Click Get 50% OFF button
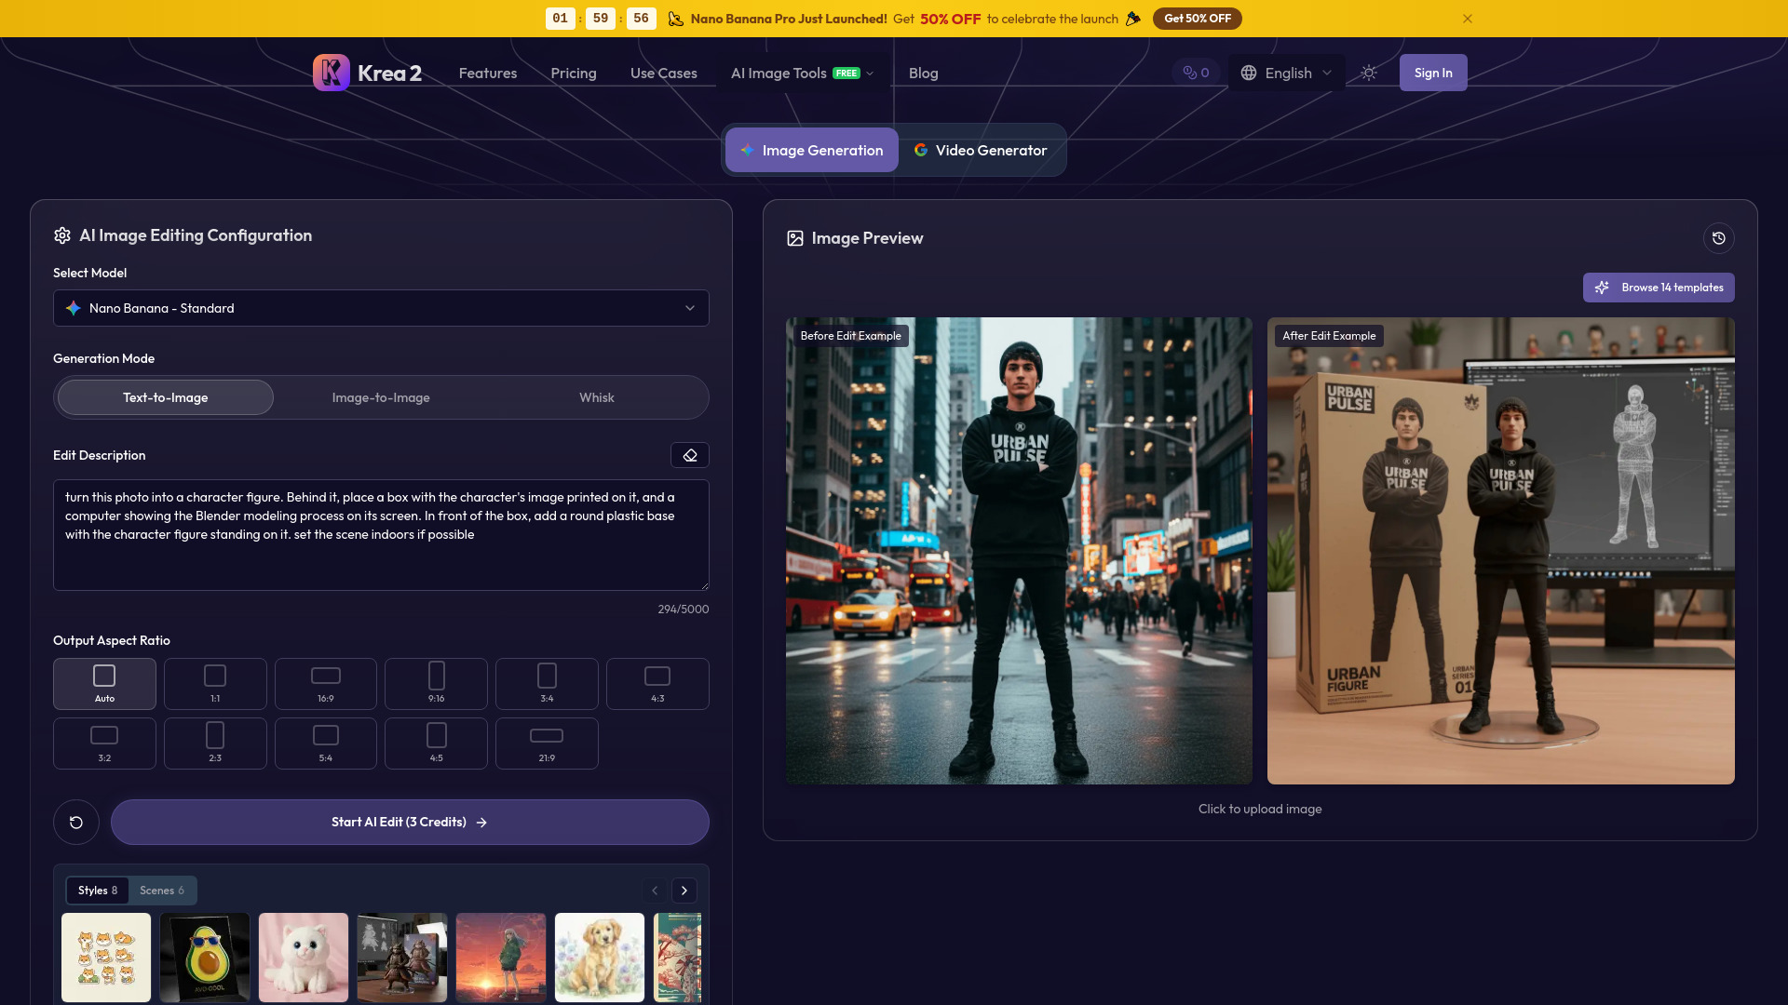Viewport: 1788px width, 1005px height. (1198, 19)
